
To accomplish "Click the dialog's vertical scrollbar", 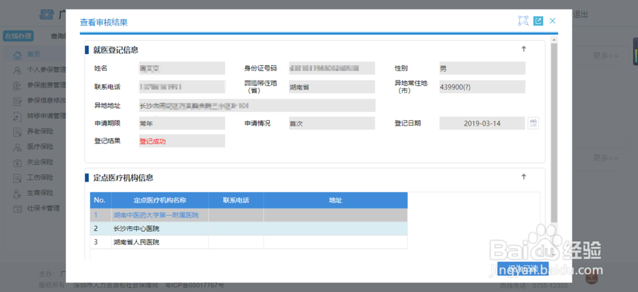I will click(x=554, y=132).
